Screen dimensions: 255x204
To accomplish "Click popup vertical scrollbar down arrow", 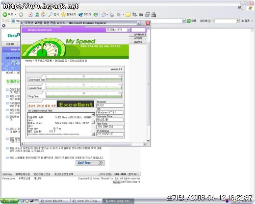I will (148, 141).
